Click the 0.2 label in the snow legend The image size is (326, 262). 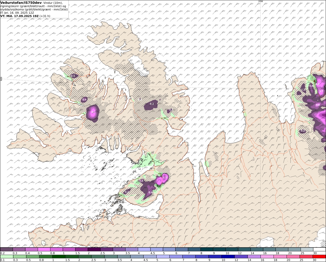2,253
